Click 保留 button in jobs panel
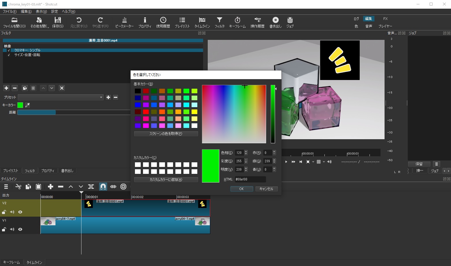451x266 pixels. [x=419, y=164]
